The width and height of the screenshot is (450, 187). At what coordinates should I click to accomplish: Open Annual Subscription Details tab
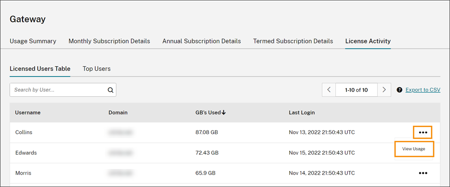tap(201, 41)
